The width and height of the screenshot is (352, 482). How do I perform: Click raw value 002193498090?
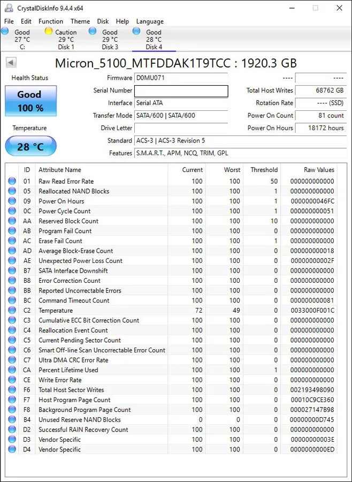[x=312, y=389]
